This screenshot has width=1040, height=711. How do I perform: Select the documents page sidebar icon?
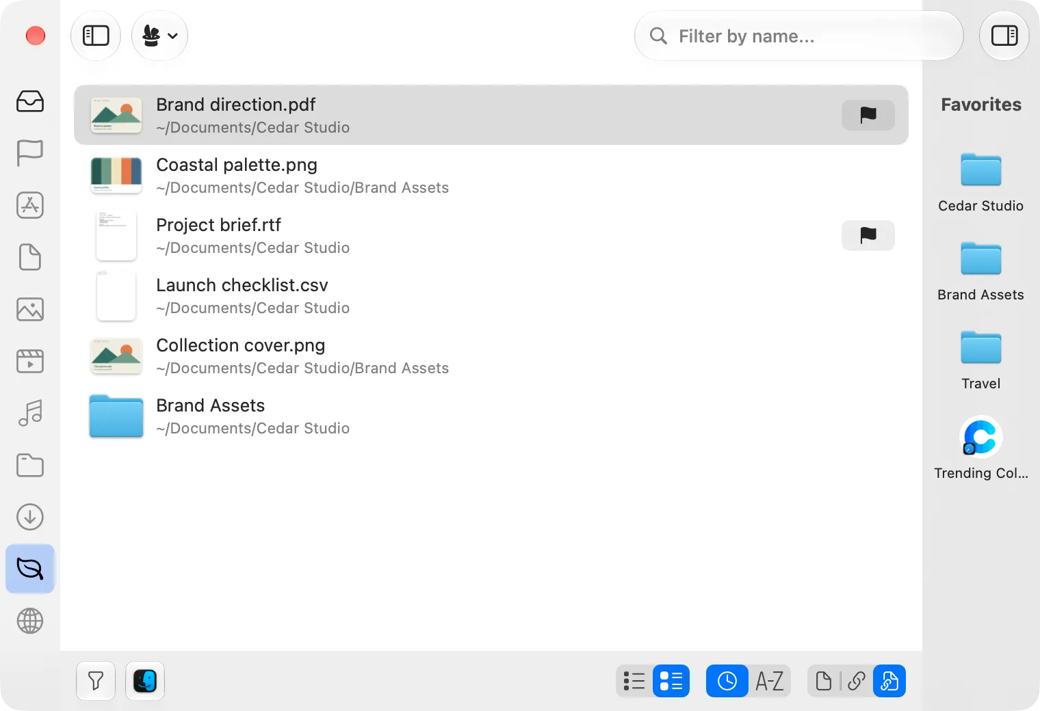click(30, 257)
